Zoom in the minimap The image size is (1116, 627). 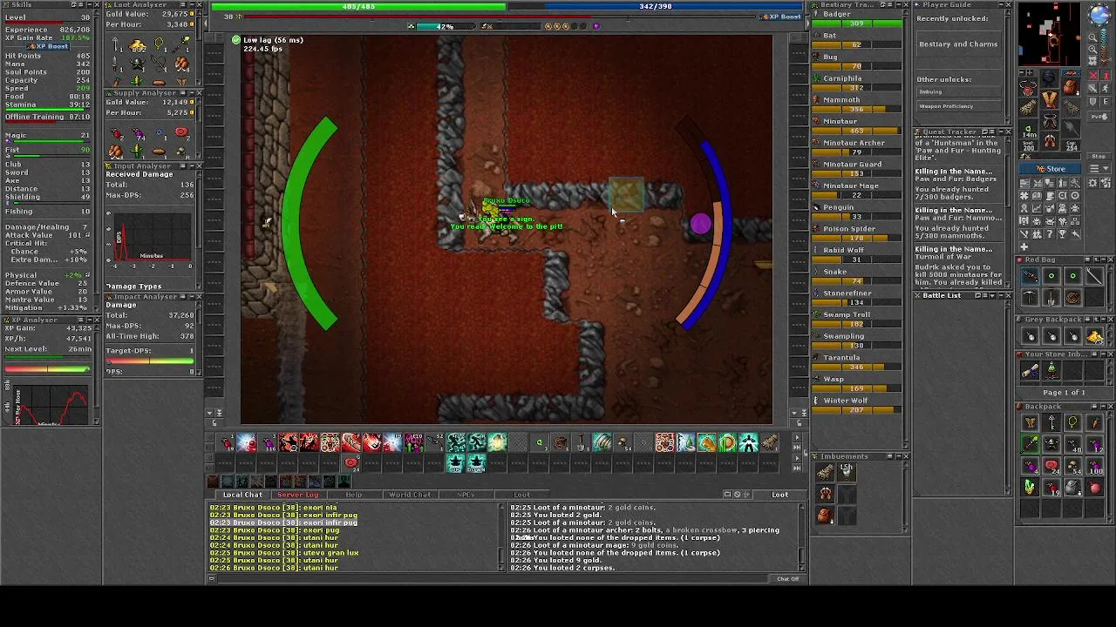tap(1093, 49)
